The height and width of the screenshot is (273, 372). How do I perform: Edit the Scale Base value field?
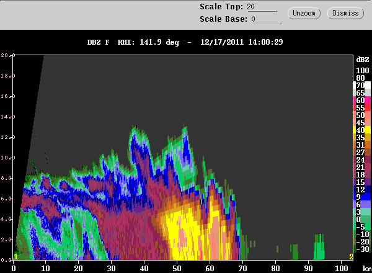[266, 19]
